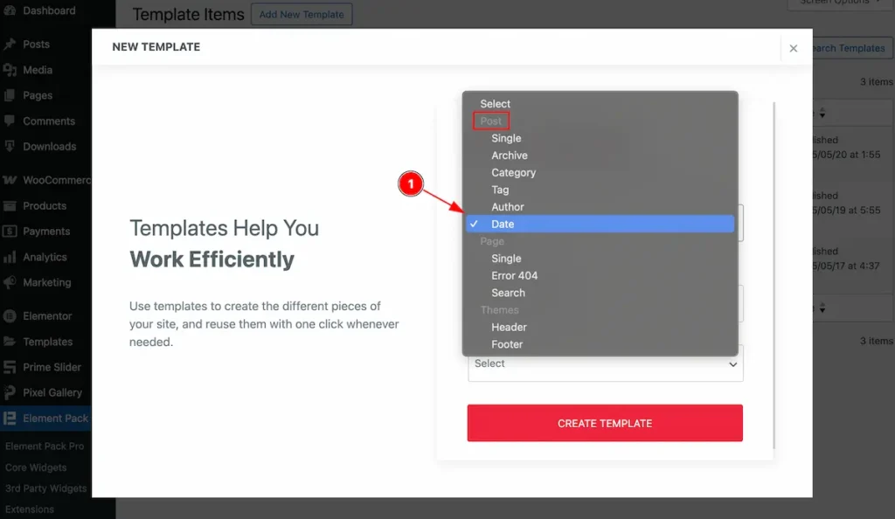The width and height of the screenshot is (895, 519).
Task: Open WooCommerce menu in sidebar
Action: (56, 180)
